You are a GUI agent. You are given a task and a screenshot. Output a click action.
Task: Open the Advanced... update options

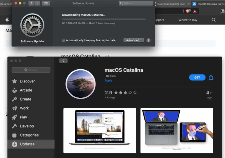pos(133,40)
